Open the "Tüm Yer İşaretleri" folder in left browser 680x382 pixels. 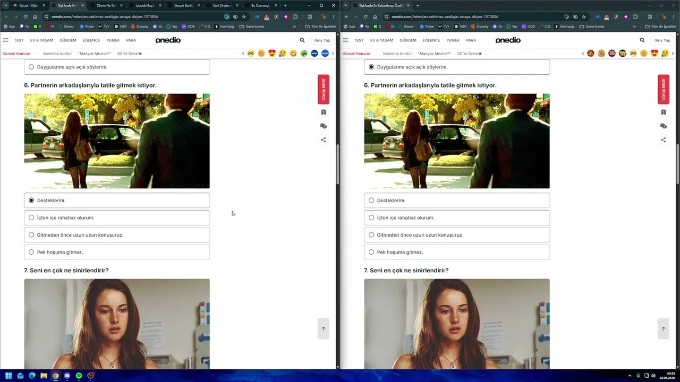pos(320,27)
